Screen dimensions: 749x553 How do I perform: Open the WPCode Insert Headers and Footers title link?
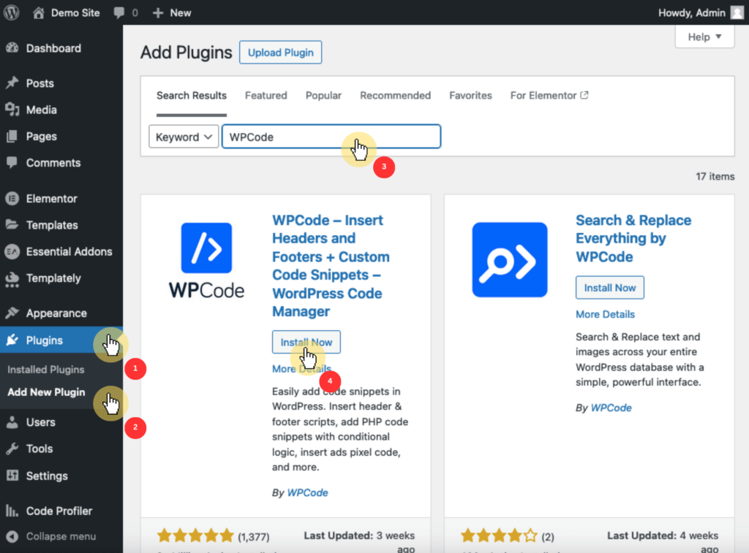331,266
